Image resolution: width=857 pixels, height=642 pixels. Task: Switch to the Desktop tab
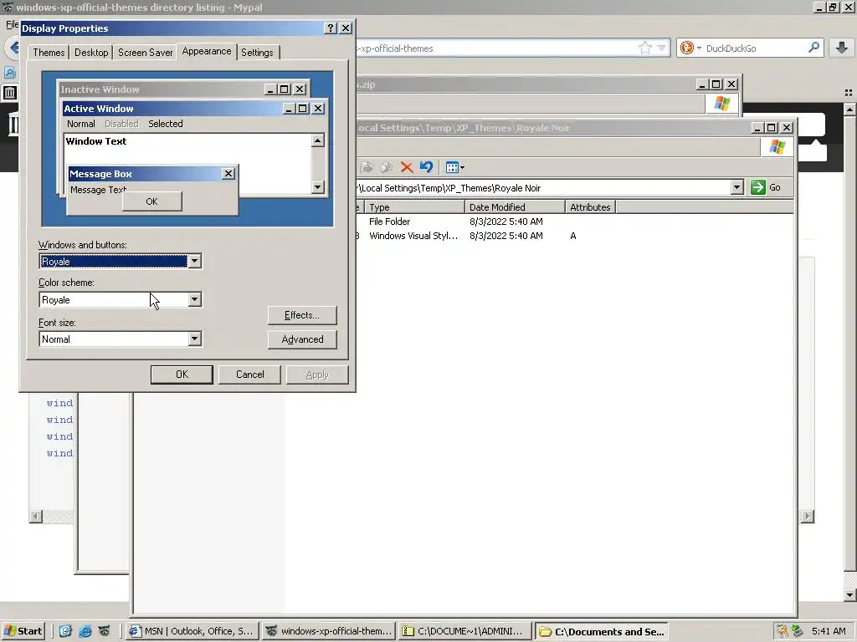tap(90, 53)
